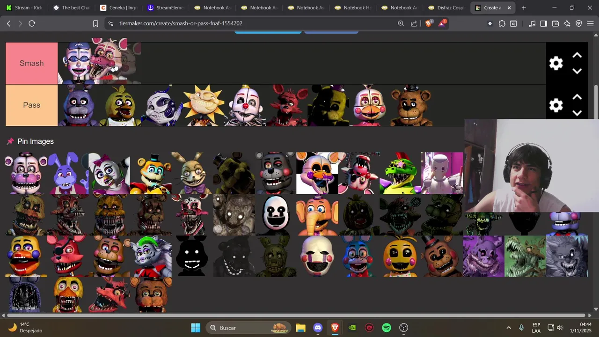Image resolution: width=599 pixels, height=337 pixels.
Task: Open the Windows Start menu
Action: (196, 328)
